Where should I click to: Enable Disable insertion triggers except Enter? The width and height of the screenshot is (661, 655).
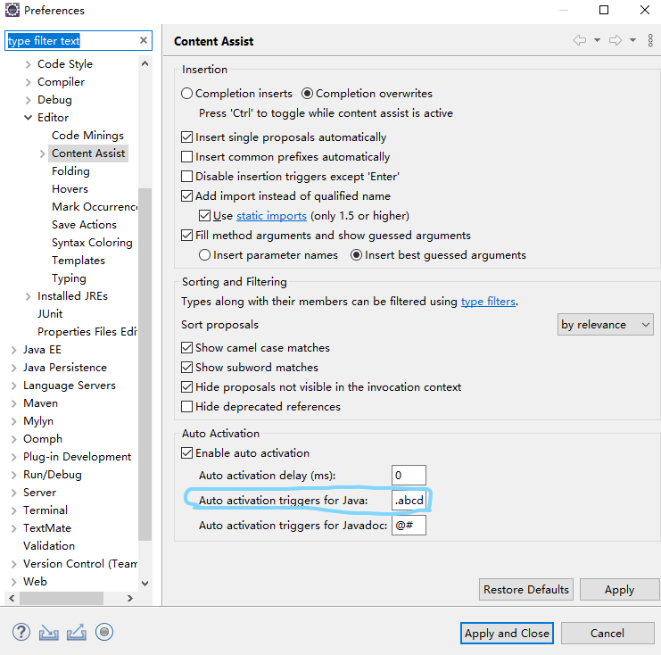186,176
